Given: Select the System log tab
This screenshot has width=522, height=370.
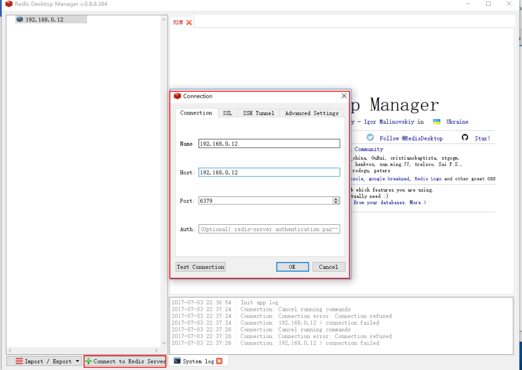Looking at the screenshot, I should [198, 361].
